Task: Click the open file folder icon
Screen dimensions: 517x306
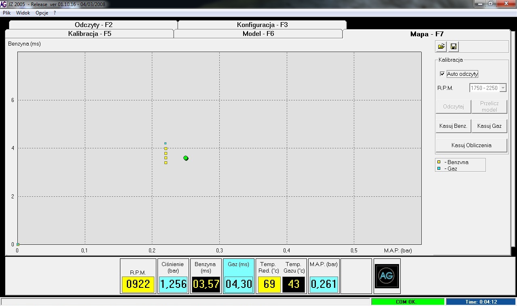Action: click(441, 47)
